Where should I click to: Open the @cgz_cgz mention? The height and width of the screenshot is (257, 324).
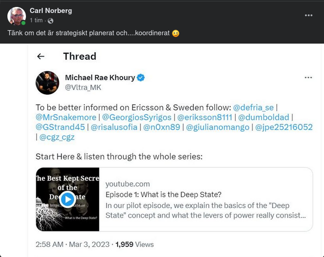[57, 137]
